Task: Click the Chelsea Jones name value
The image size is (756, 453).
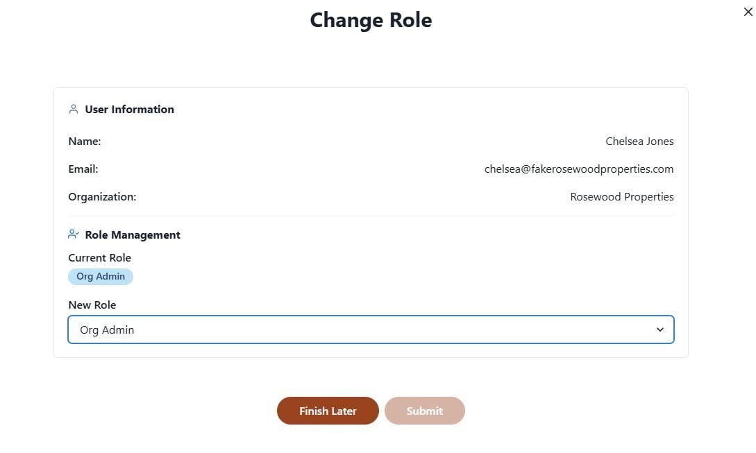Action: coord(639,142)
